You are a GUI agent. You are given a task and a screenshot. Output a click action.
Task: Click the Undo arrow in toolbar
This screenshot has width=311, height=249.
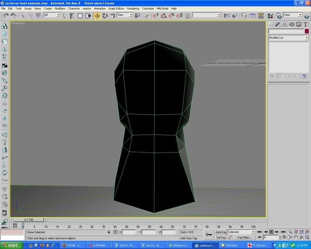6,16
